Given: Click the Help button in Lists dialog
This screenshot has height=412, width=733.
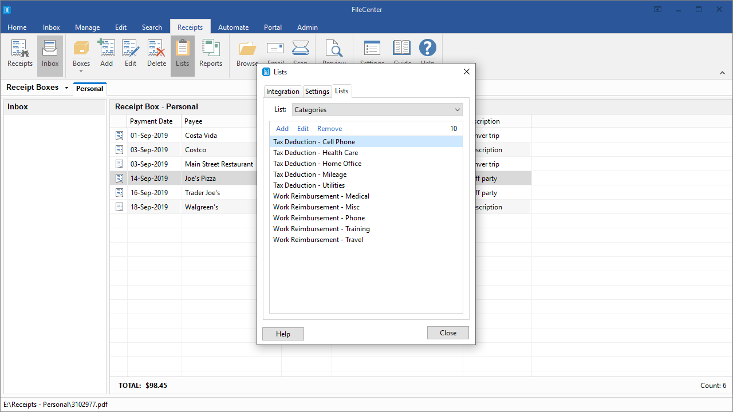Looking at the screenshot, I should pyautogui.click(x=283, y=334).
